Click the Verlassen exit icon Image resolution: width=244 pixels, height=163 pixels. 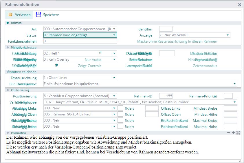tap(10, 15)
